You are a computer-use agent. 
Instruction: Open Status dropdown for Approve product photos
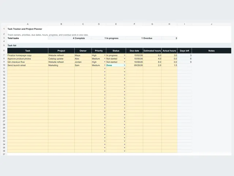(124, 59)
